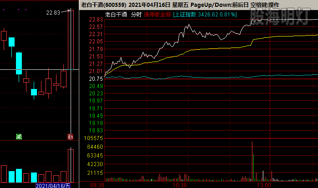Click the 84460 volume axis value
Image resolution: width=318 pixels, height=188 pixels.
pyautogui.click(x=95, y=147)
